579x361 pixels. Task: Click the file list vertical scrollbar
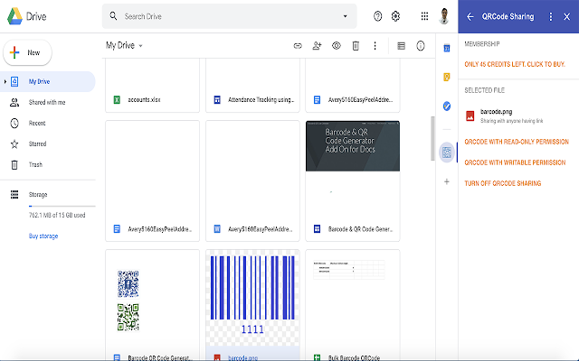(x=432, y=138)
